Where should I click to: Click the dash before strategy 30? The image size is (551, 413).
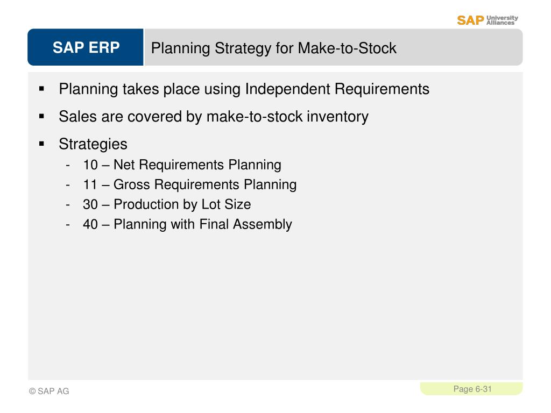(x=68, y=205)
